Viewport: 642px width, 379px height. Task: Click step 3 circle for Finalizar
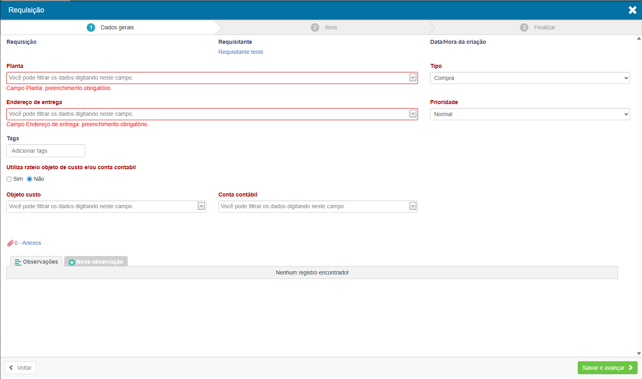[524, 27]
